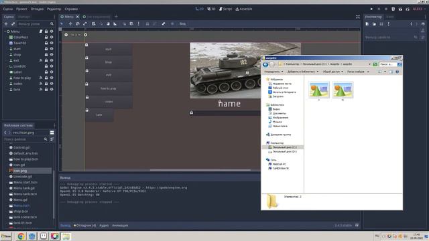Open the FileSystem dock three-dot options
The image size is (429, 241).
click(54, 125)
